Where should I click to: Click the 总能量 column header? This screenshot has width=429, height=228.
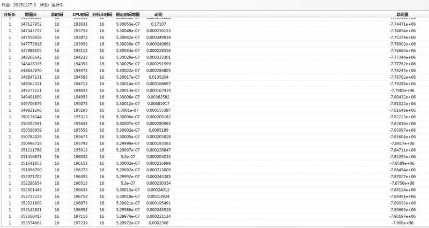402,14
